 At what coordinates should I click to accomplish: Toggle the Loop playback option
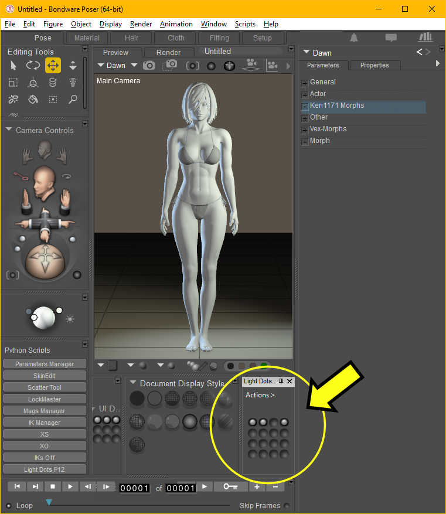(x=9, y=506)
